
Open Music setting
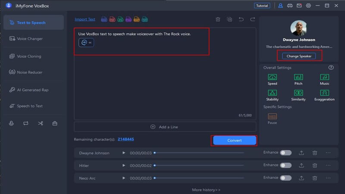(x=325, y=79)
